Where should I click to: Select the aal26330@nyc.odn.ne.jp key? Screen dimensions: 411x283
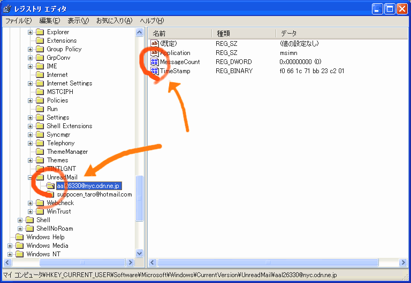click(89, 186)
